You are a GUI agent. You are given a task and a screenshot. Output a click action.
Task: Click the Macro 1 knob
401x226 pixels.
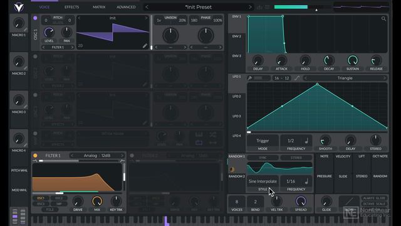point(19,23)
